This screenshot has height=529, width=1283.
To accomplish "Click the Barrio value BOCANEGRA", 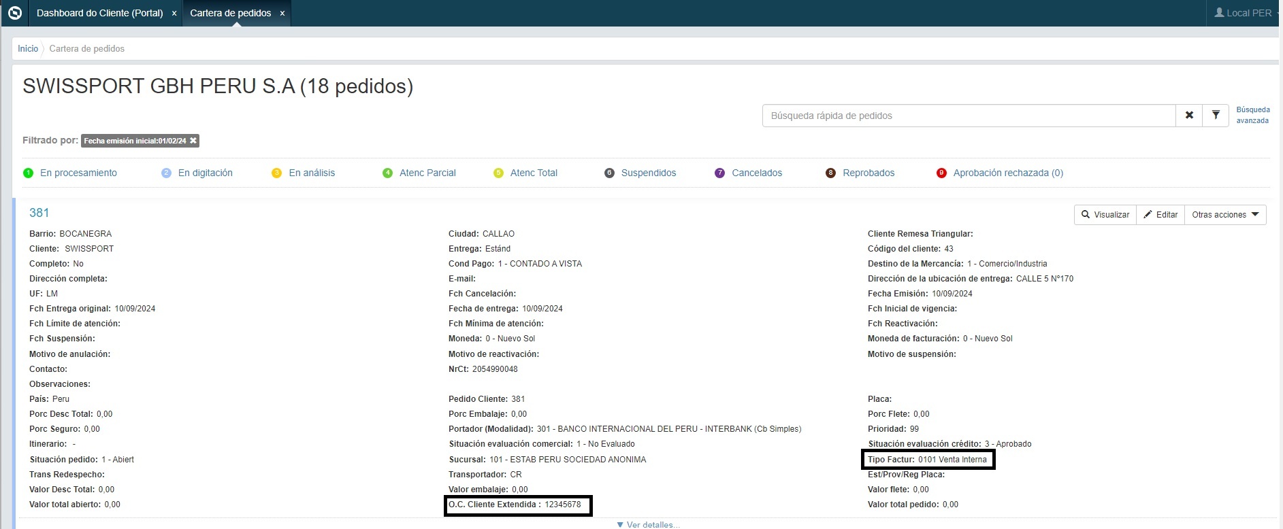I will [x=86, y=234].
